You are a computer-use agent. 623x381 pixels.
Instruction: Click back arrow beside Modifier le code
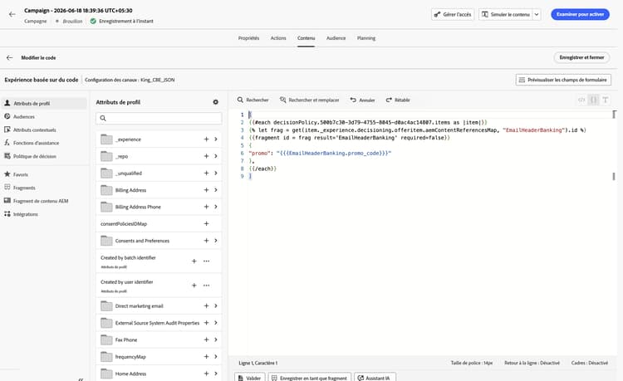point(9,57)
